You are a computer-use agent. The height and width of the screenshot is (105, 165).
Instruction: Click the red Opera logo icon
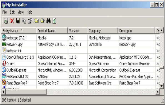click(x=4, y=64)
